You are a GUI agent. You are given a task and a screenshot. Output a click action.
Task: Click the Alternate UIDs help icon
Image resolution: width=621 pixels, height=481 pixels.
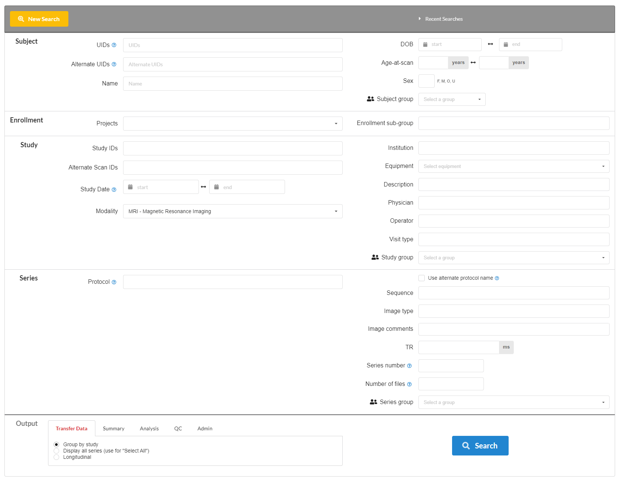(114, 64)
